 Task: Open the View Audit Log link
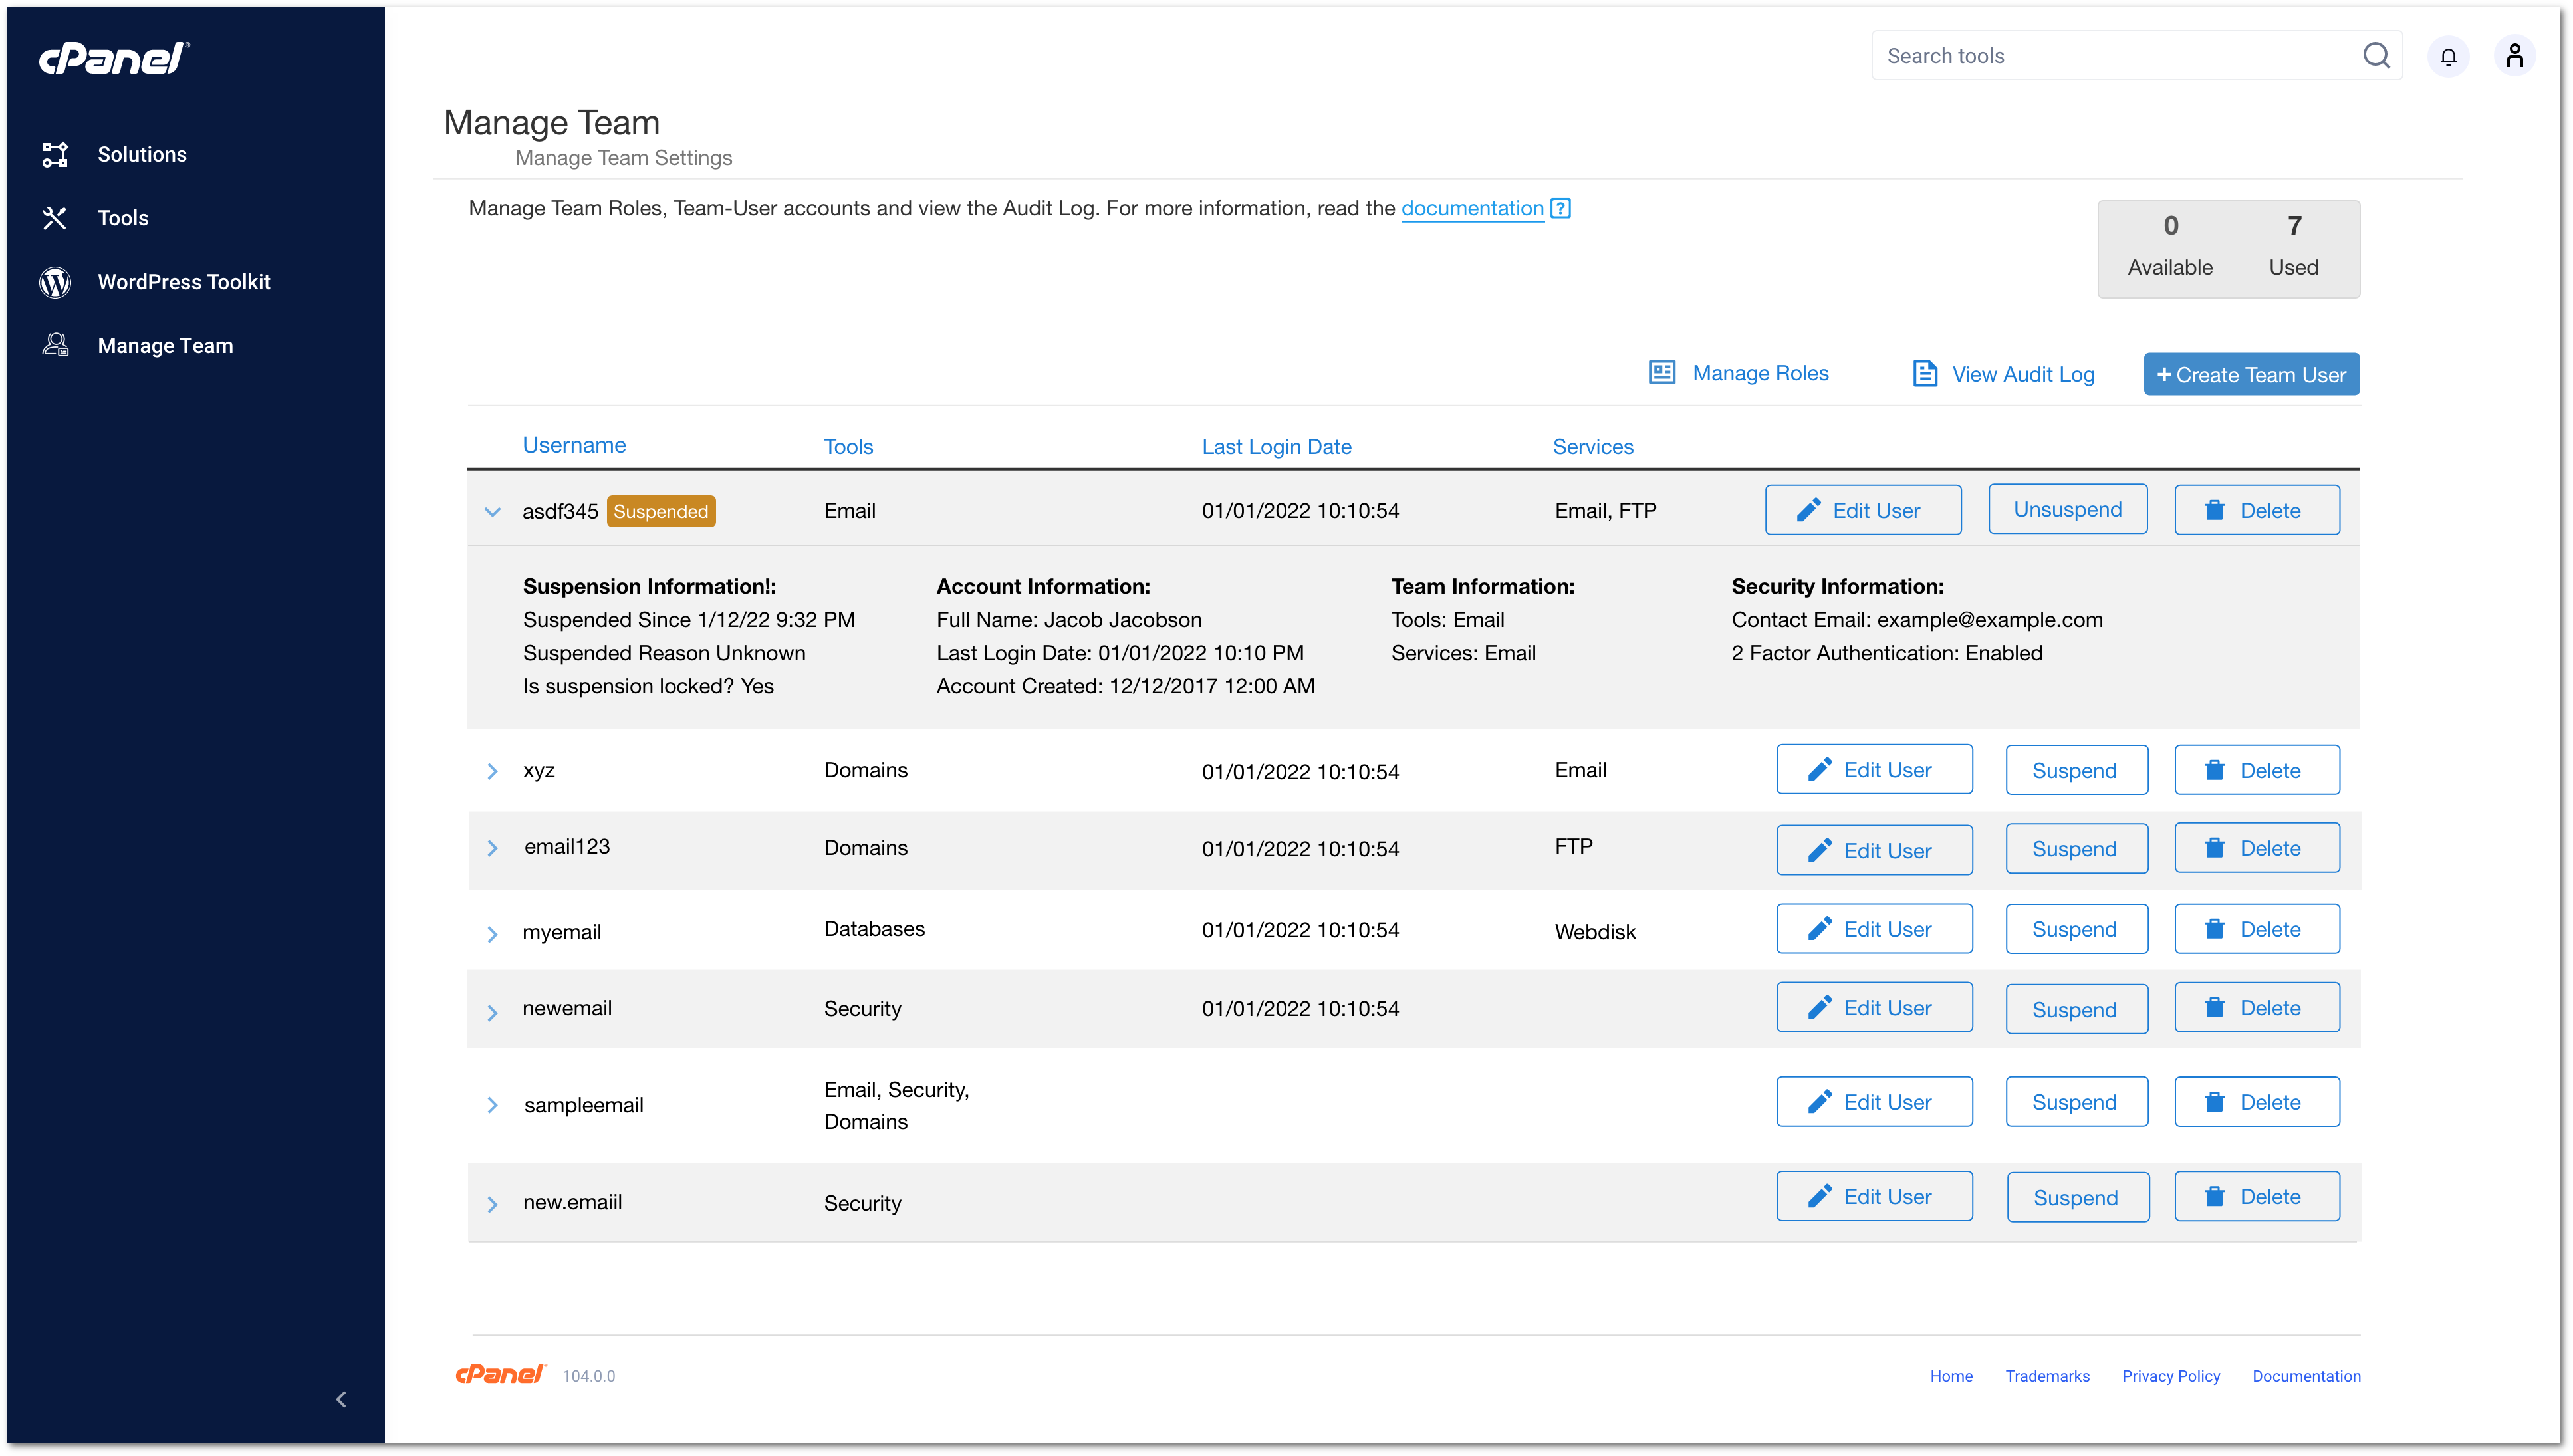2022,374
